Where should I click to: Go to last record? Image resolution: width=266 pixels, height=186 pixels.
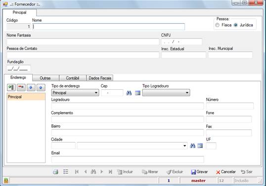(110, 172)
